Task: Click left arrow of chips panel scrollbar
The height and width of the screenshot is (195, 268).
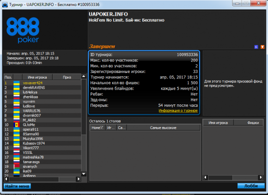Action: tap(206, 177)
